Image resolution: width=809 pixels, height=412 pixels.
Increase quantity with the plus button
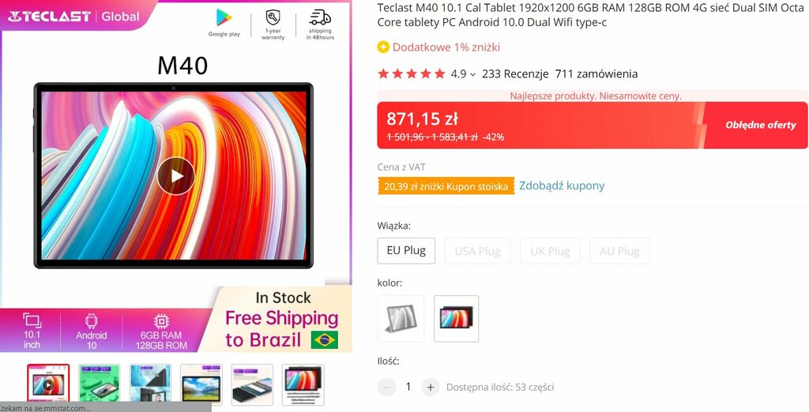[431, 388]
